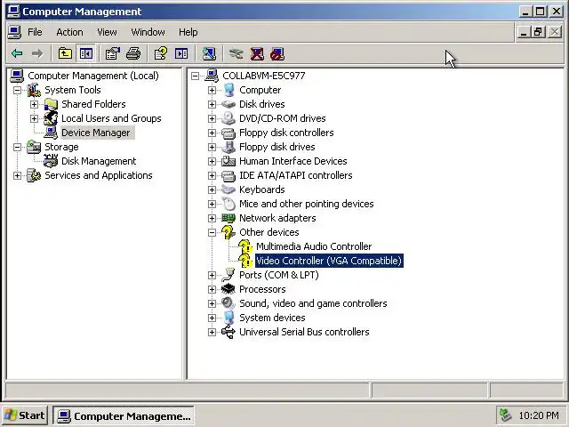Click the Computer category icon
569x427 pixels.
pyautogui.click(x=228, y=90)
